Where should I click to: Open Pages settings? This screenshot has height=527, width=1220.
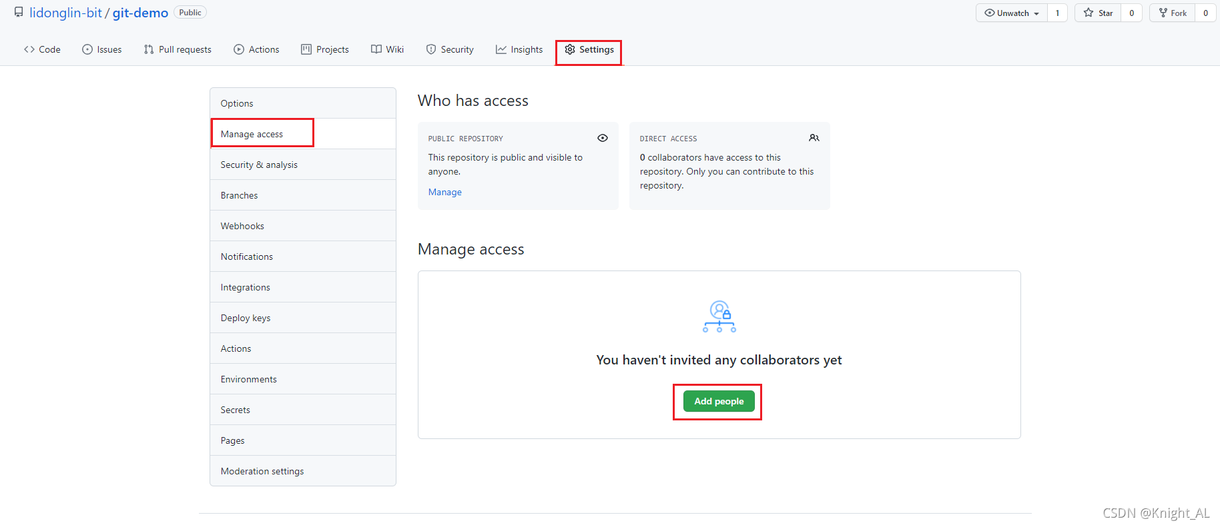(x=303, y=440)
